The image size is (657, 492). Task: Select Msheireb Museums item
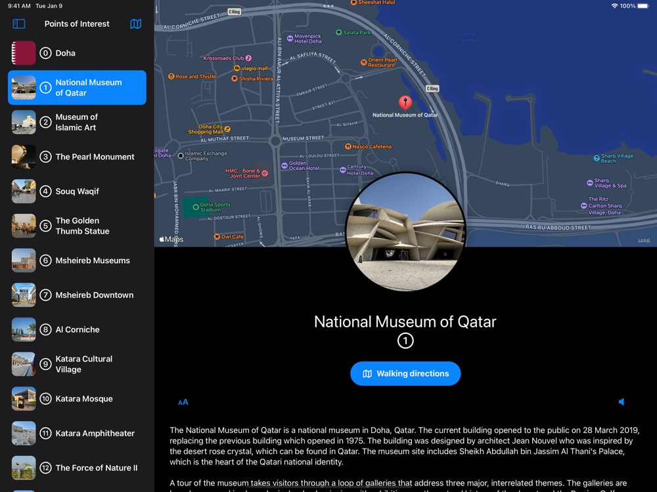(x=77, y=260)
